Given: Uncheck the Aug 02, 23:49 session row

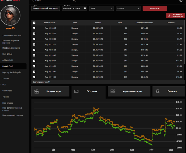Looking at the screenshot, I should 34,28.
